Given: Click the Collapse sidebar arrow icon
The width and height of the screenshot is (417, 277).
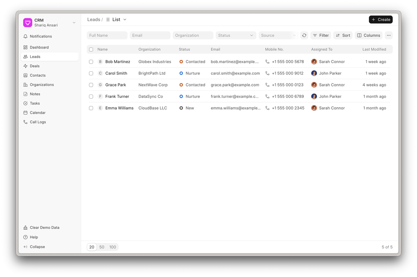Looking at the screenshot, I should [26, 247].
